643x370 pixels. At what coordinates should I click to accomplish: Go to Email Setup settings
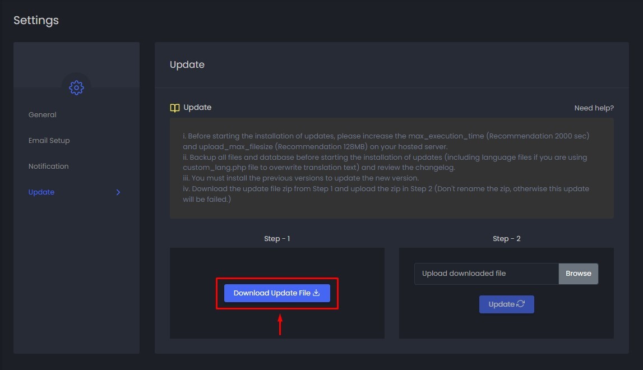[49, 141]
